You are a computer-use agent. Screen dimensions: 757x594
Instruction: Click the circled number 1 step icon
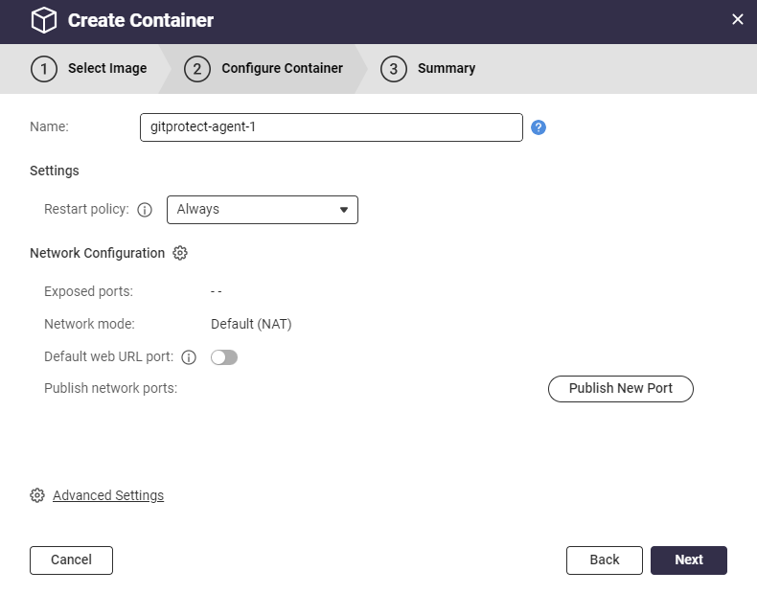point(43,69)
